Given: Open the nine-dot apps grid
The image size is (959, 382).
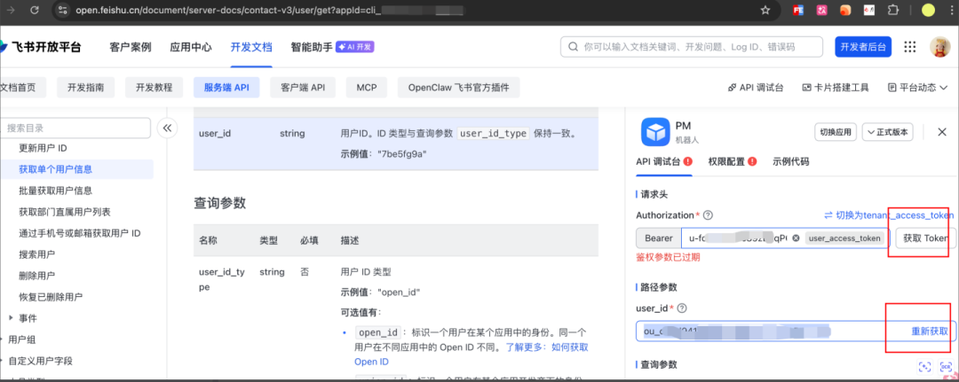Looking at the screenshot, I should point(910,47).
